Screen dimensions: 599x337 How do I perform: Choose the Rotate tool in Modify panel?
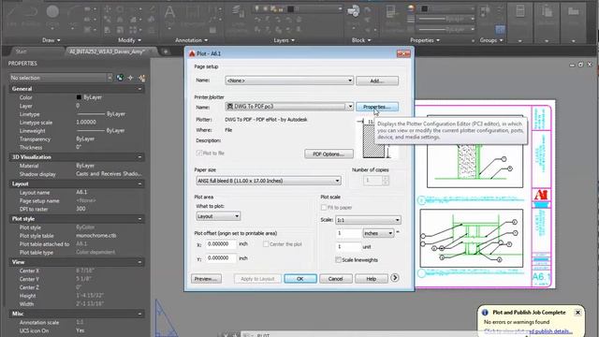click(120, 9)
